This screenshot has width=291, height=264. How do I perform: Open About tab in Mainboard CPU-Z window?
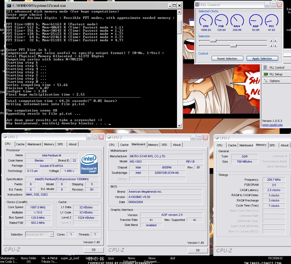(x=176, y=145)
